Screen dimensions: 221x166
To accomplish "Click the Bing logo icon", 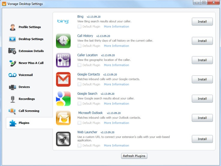I will coord(63,21).
